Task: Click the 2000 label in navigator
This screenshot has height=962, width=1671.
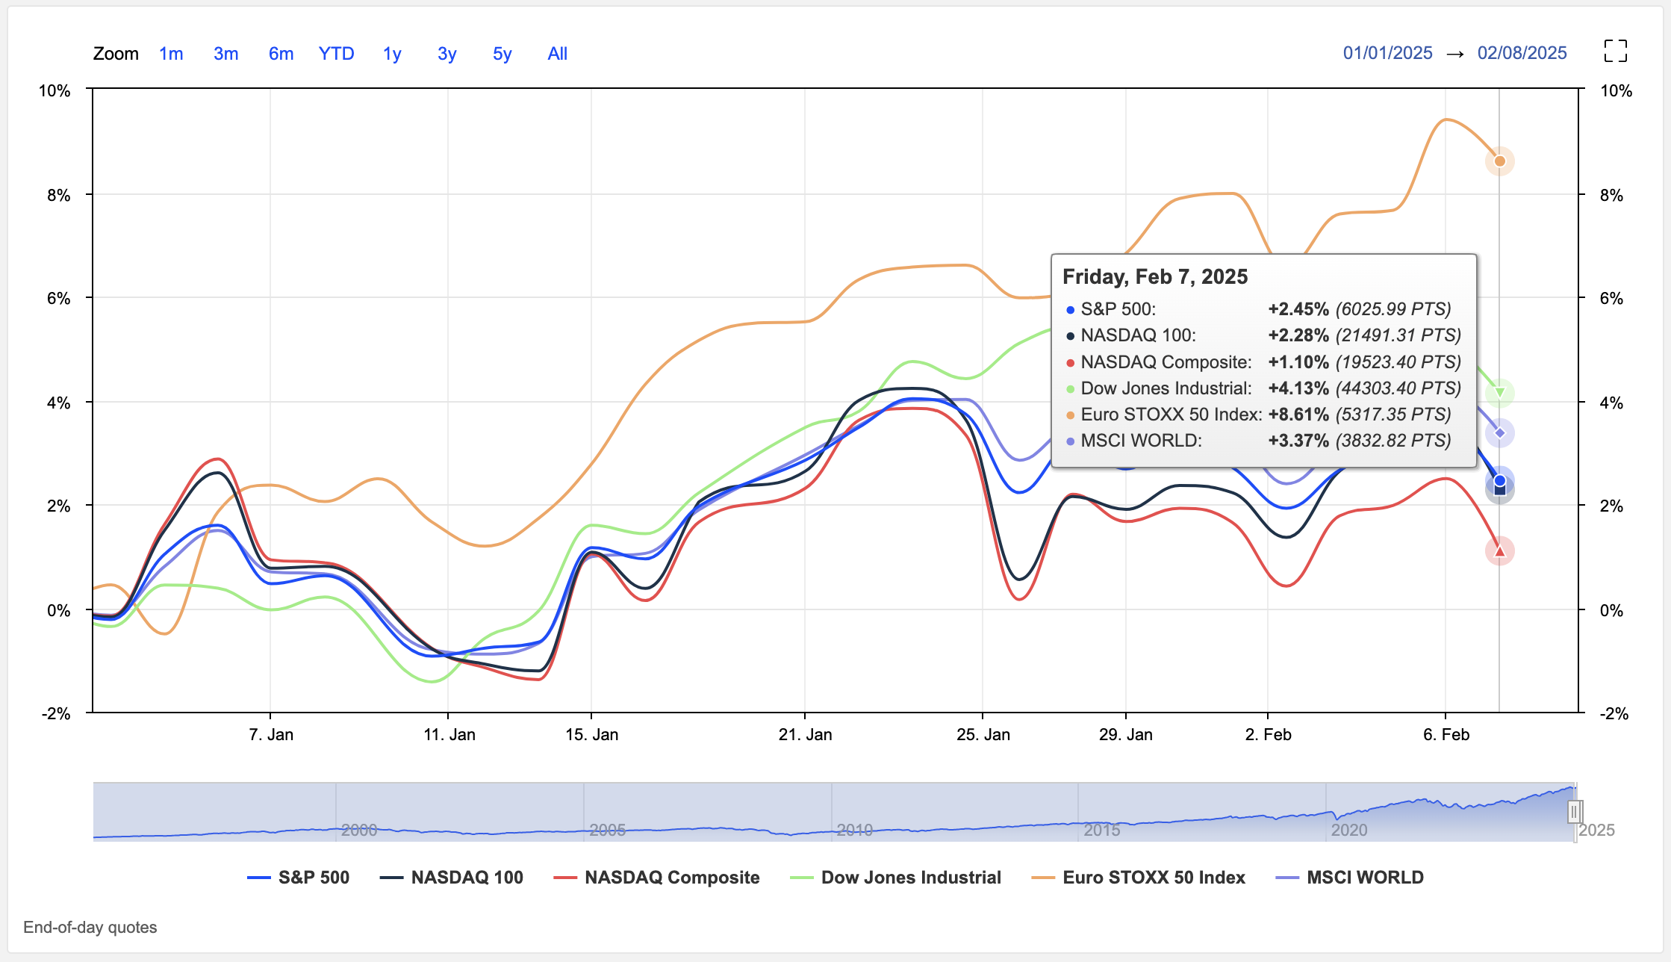Action: coord(359,830)
